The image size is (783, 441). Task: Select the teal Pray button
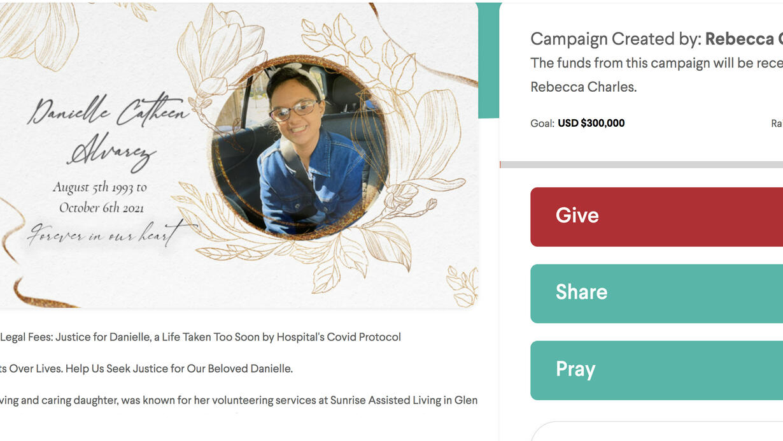click(656, 370)
